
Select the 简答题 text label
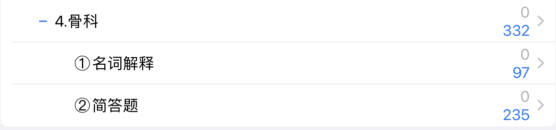(x=115, y=106)
